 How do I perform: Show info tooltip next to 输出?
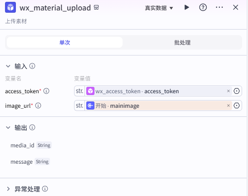[32, 127]
